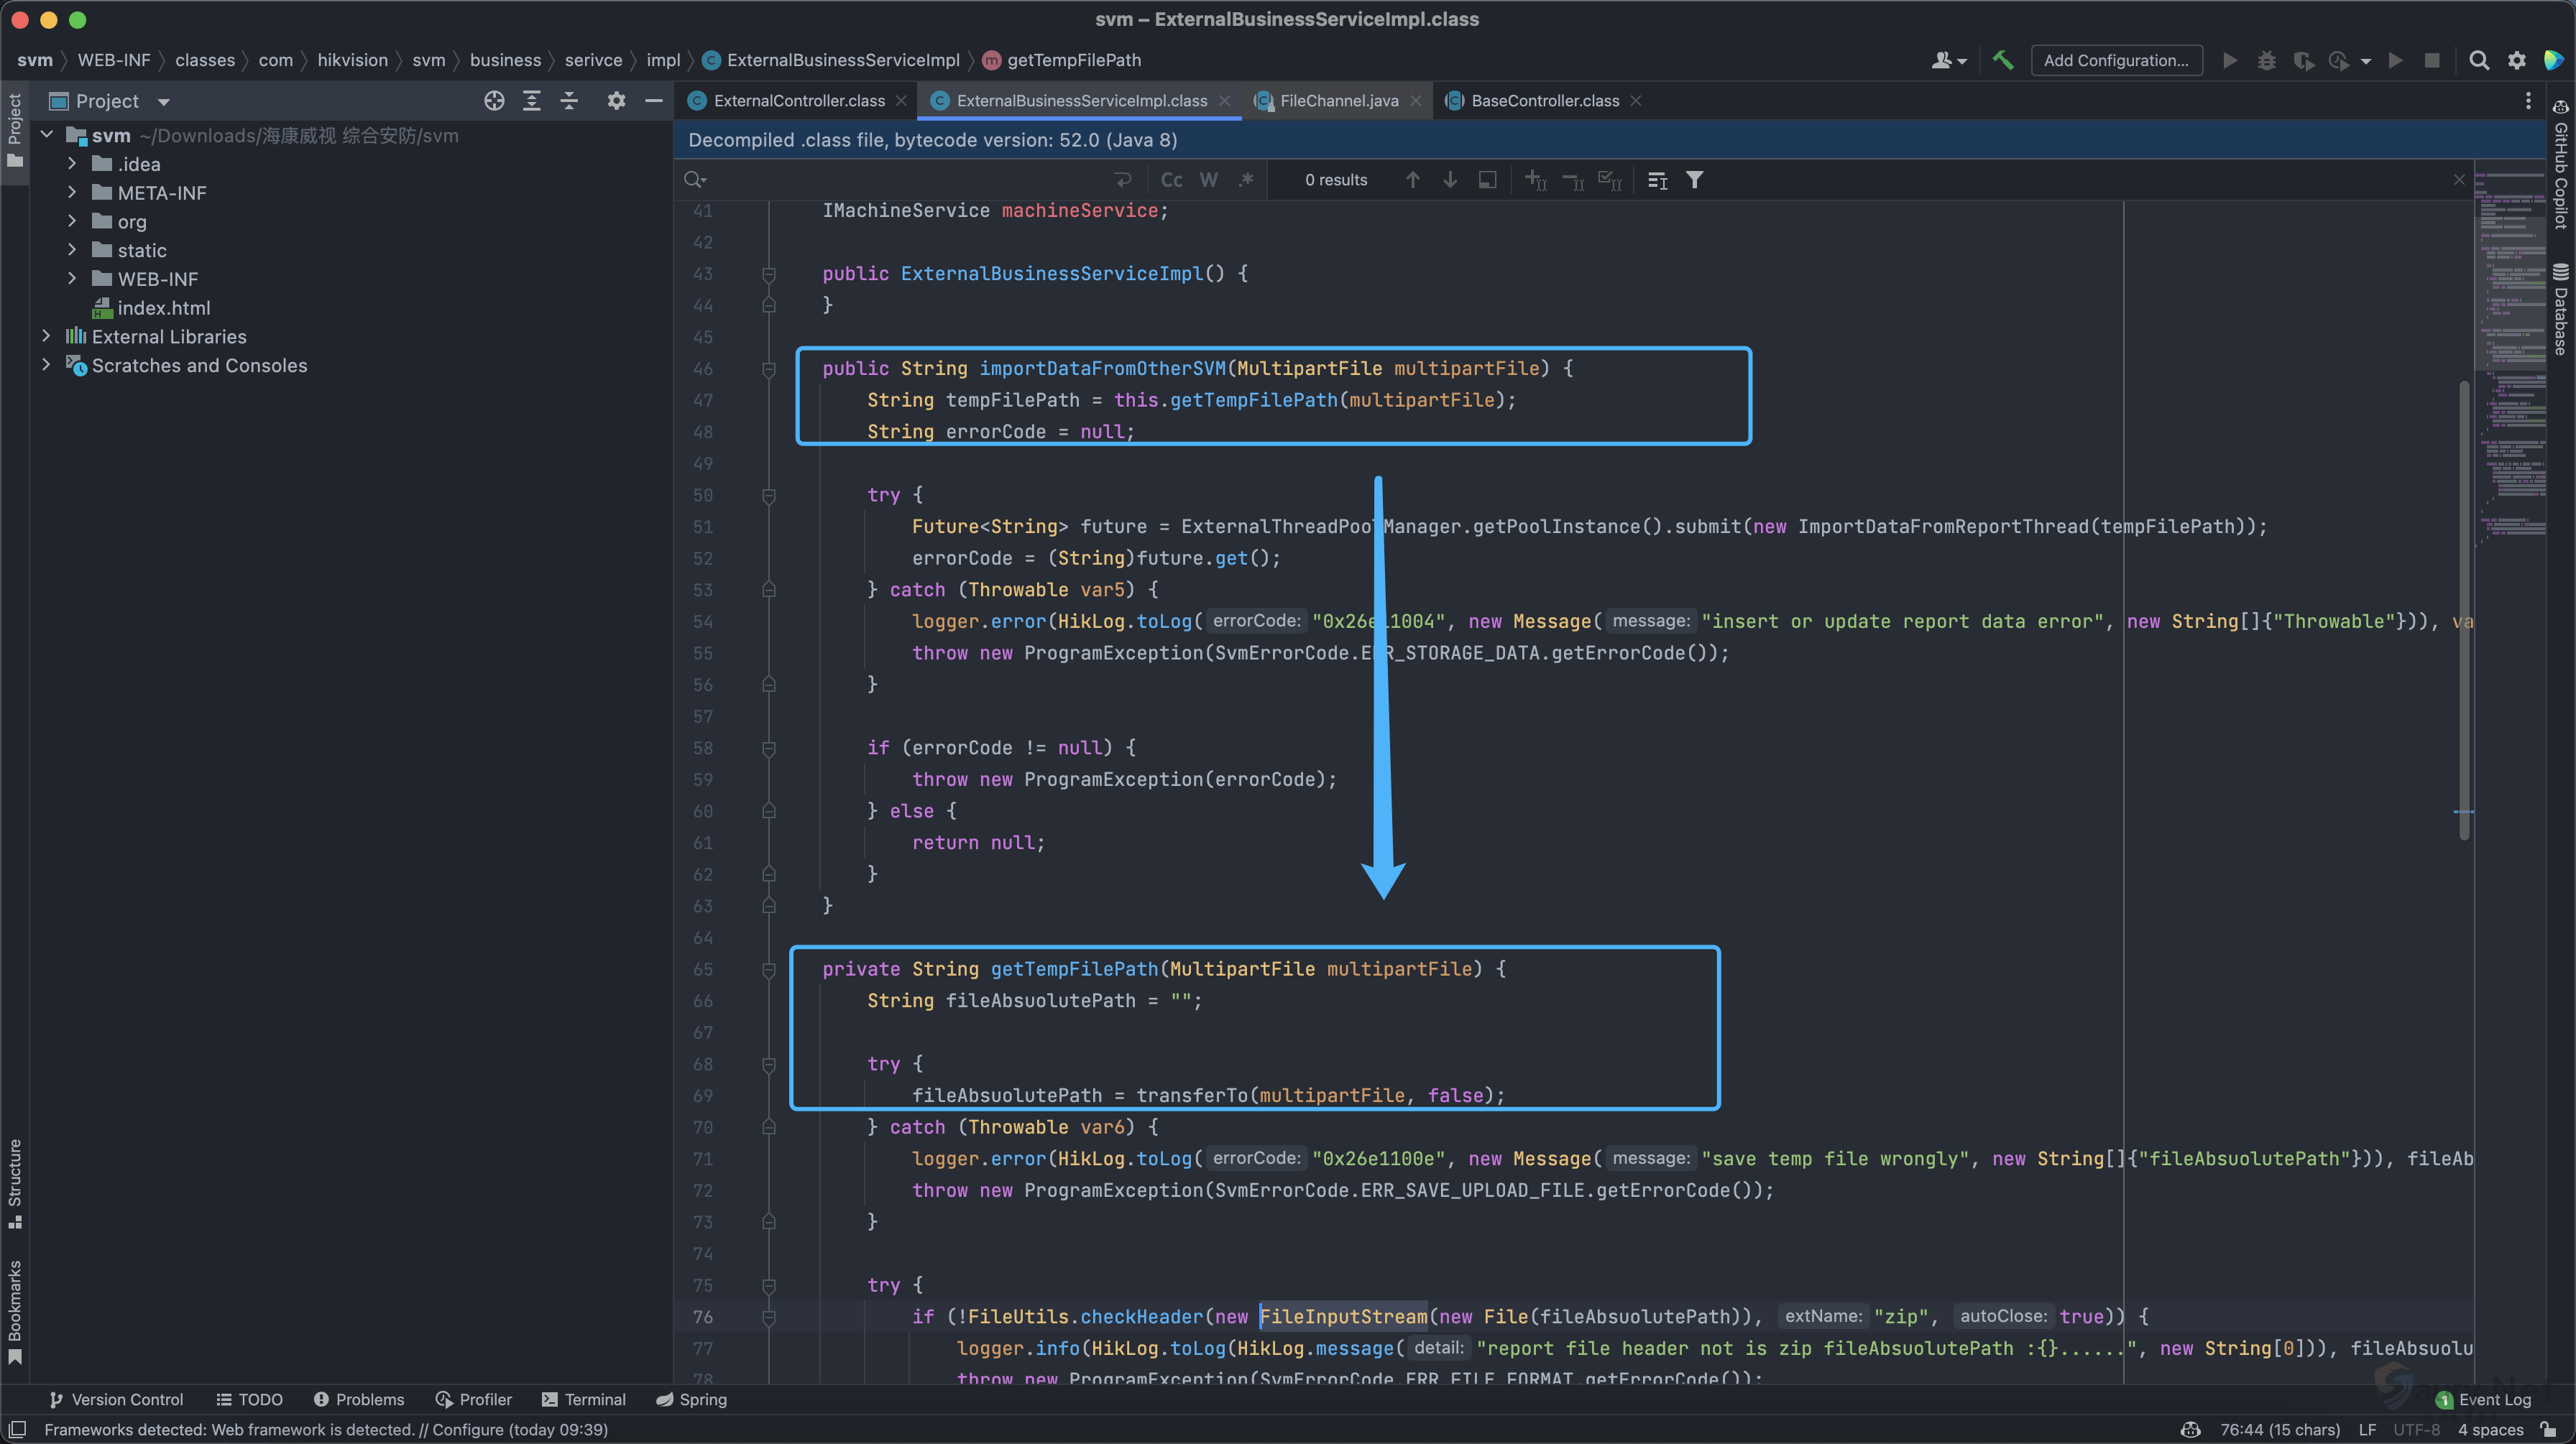Switch to FileChannel.java tab

pyautogui.click(x=1338, y=101)
